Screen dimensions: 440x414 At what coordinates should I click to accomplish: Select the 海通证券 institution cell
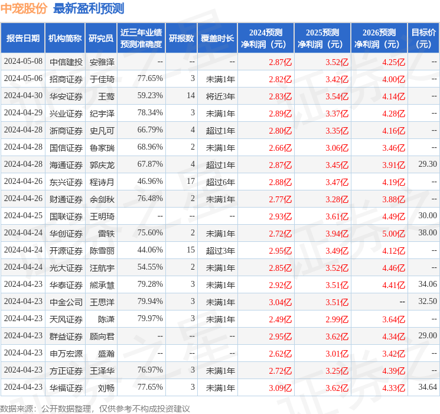(x=66, y=165)
